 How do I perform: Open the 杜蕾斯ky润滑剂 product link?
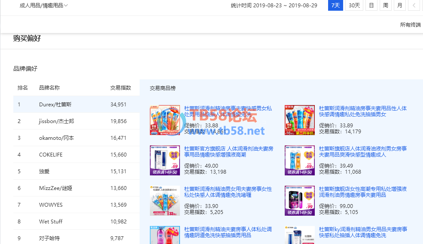(x=363, y=232)
